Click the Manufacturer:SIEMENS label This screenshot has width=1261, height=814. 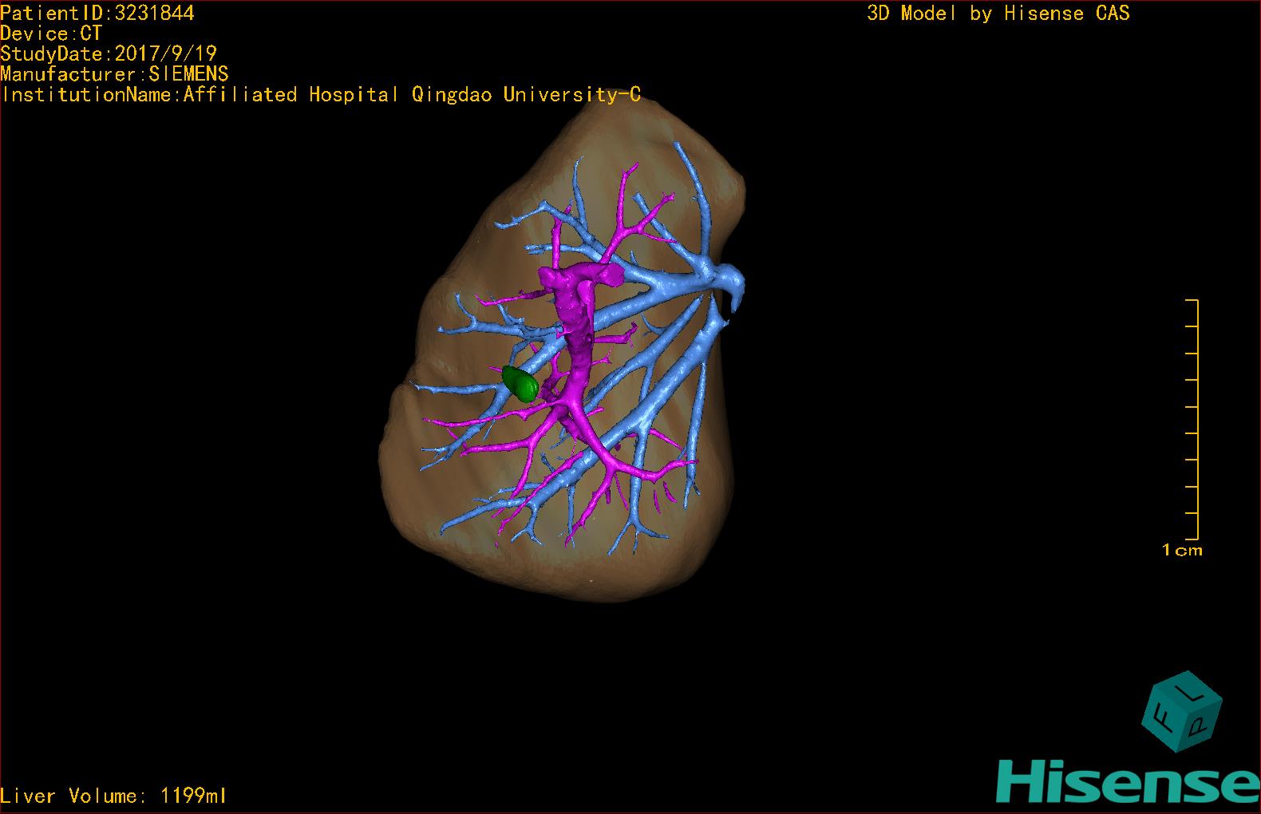click(114, 74)
